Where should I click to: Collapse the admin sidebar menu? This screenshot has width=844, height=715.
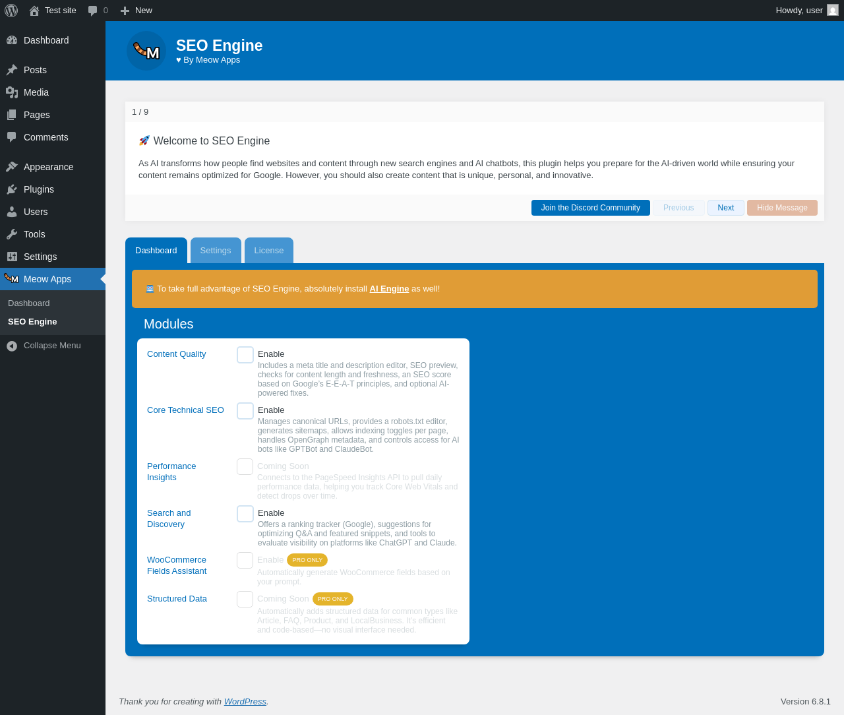[53, 346]
